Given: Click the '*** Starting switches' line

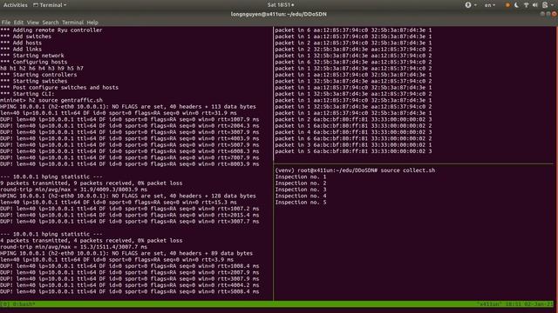Looking at the screenshot, I should tap(34, 81).
